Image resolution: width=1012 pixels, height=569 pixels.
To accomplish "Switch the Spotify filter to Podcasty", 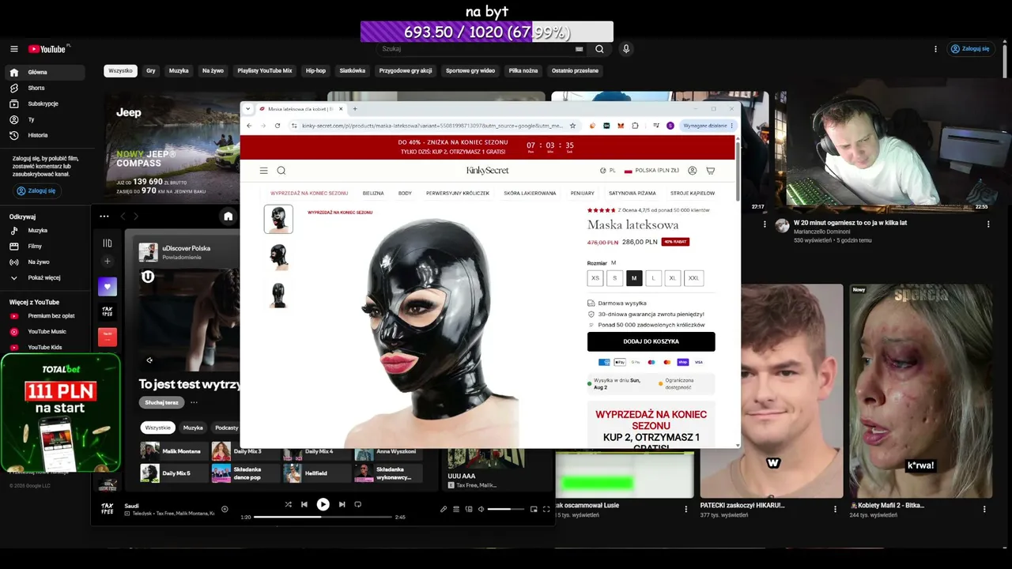I will [227, 428].
